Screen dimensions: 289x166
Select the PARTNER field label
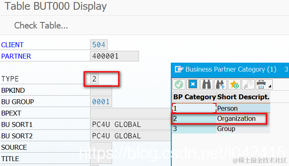(16, 56)
